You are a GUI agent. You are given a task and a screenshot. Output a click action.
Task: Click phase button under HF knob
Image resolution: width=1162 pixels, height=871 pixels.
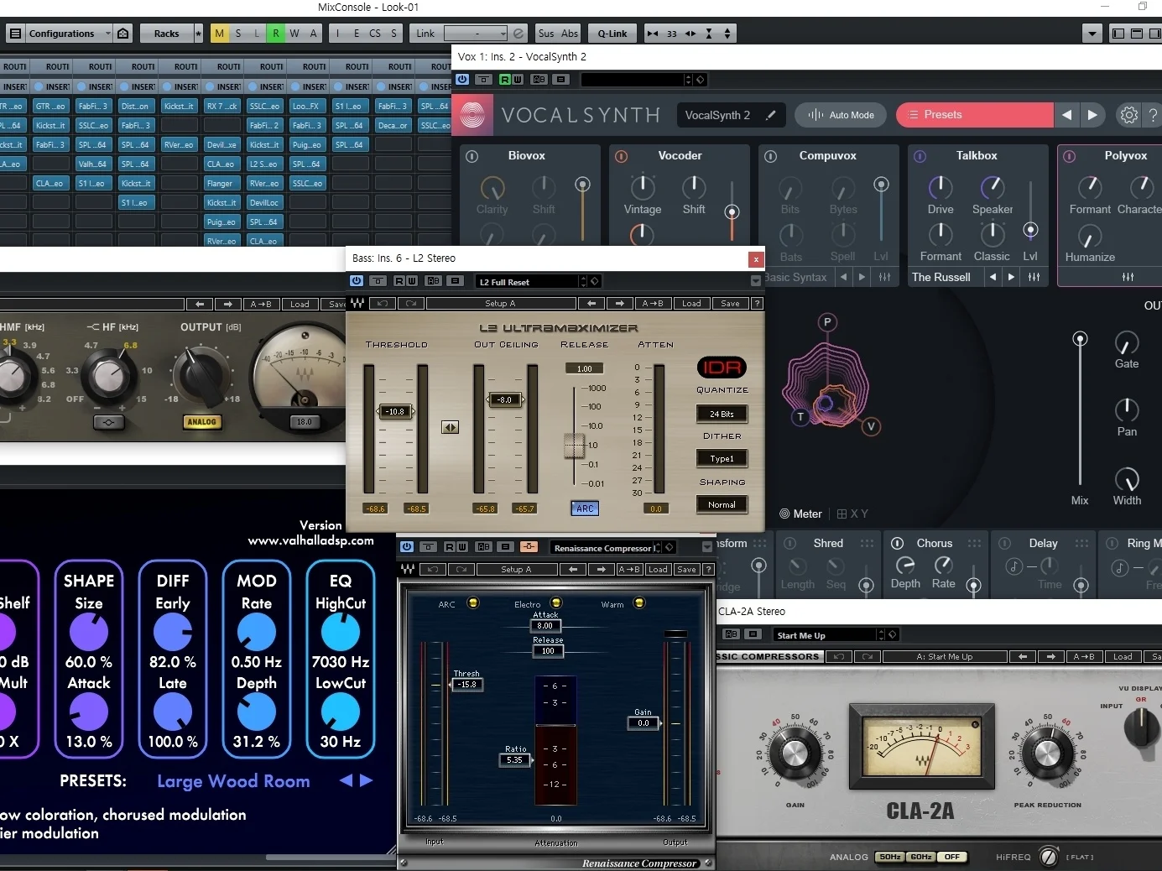[x=108, y=422]
